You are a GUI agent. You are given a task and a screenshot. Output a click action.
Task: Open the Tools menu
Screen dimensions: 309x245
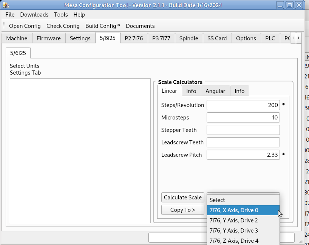coord(61,15)
